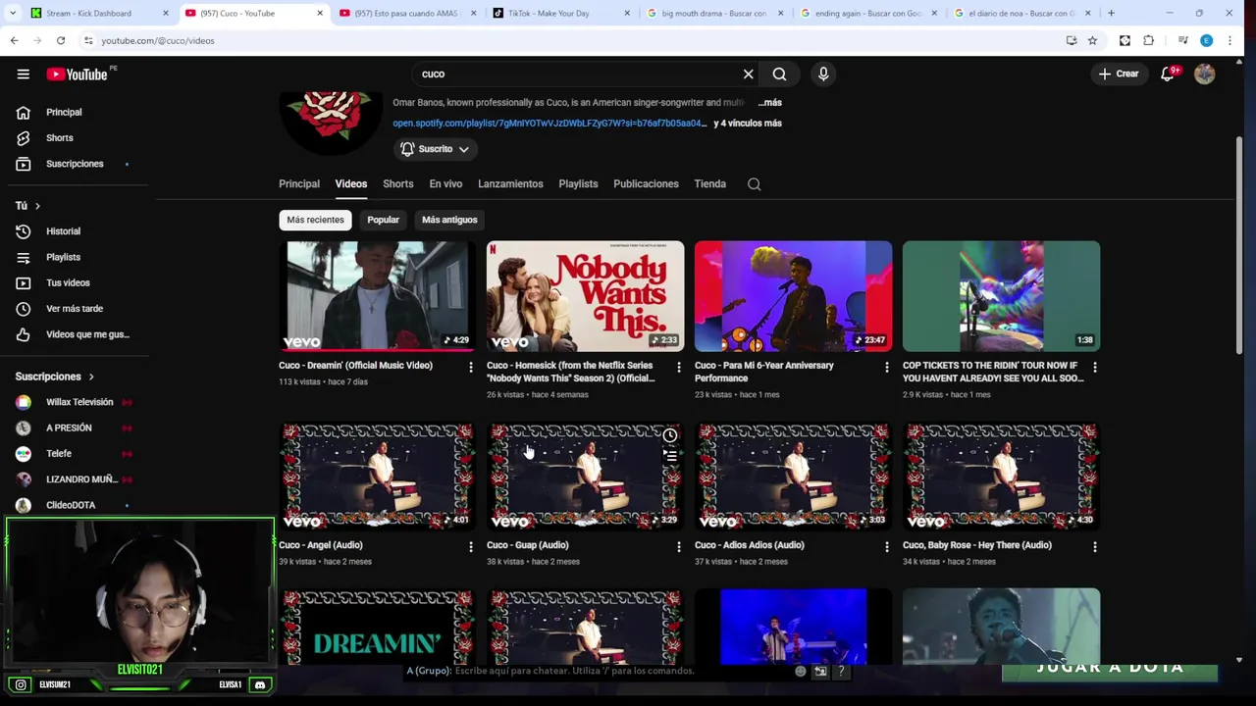Open Videos que me gustan

tap(86, 334)
